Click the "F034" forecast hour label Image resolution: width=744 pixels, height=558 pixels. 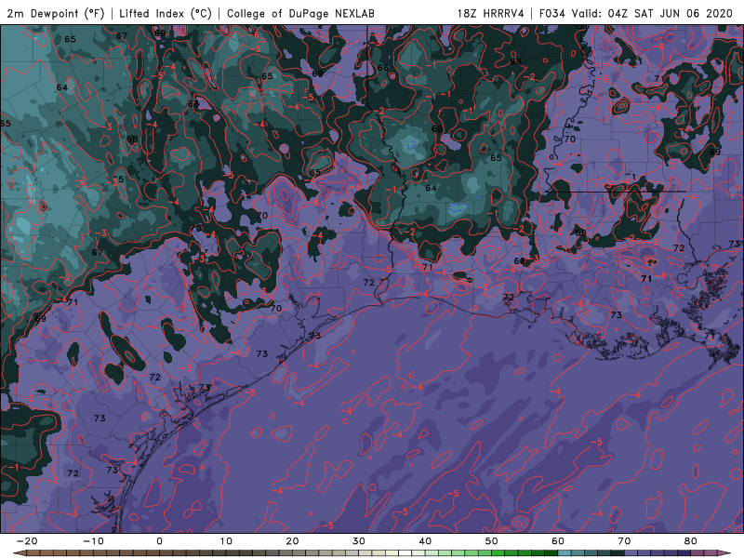(x=551, y=13)
